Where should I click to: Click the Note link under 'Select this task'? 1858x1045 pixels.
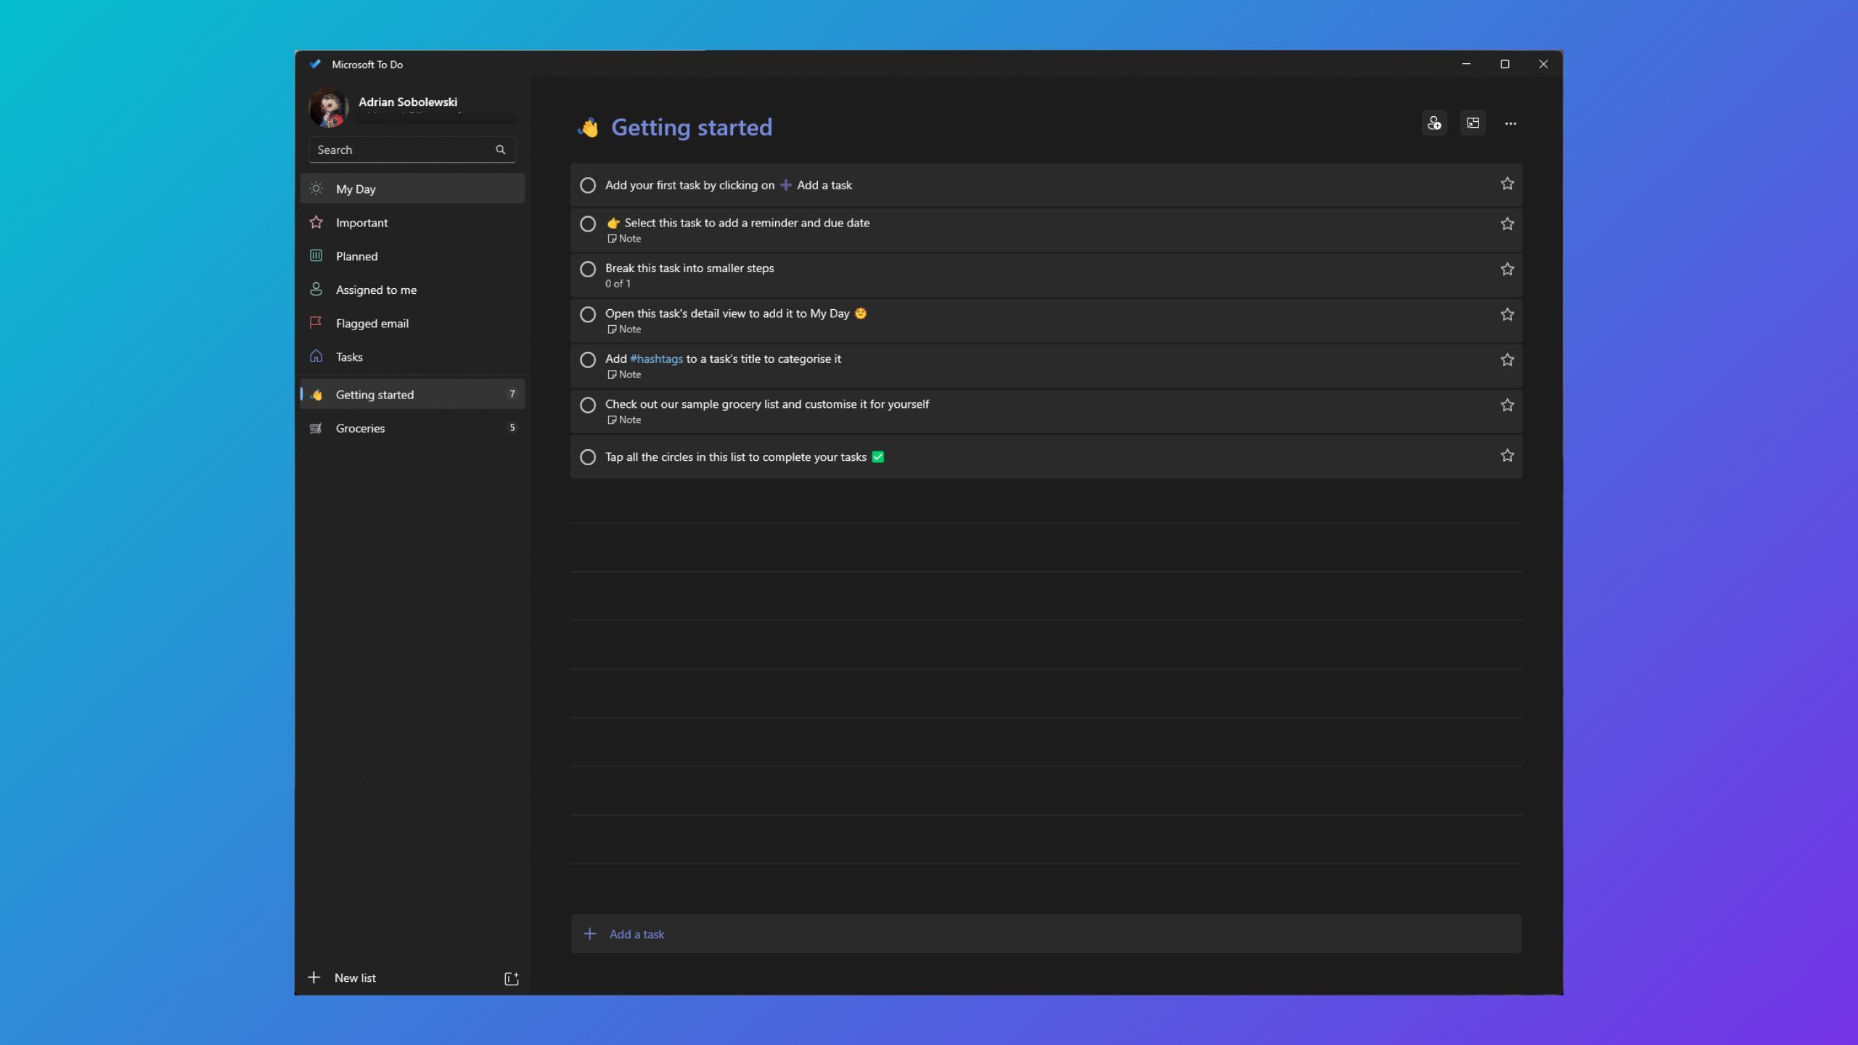click(626, 239)
